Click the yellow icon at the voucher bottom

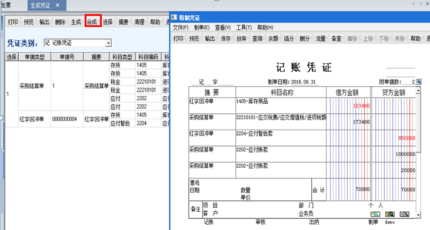point(389,214)
